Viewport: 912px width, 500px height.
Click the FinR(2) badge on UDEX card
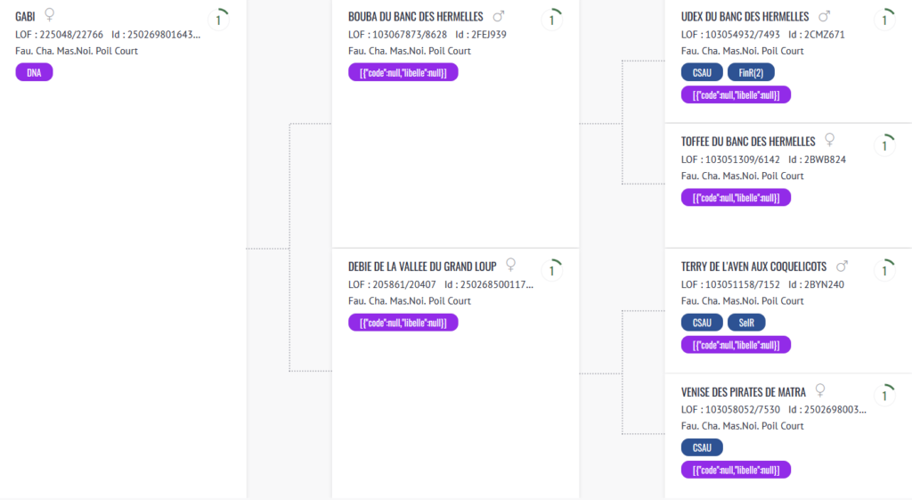[751, 73]
